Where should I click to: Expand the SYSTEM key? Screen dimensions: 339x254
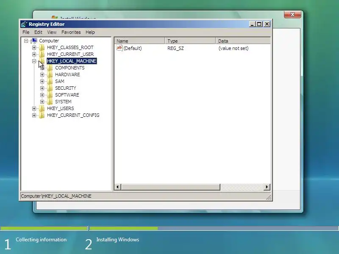tap(42, 102)
